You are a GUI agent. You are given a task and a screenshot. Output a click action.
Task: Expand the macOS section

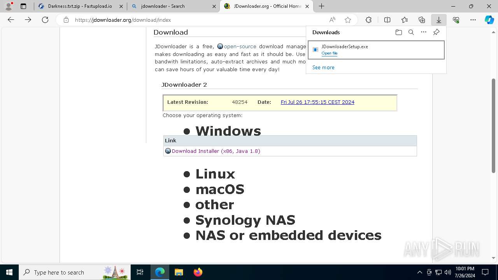220,189
